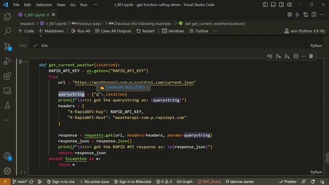Open def get_current_weather breadcrumb
The width and height of the screenshot is (329, 185).
pyautogui.click(x=212, y=24)
